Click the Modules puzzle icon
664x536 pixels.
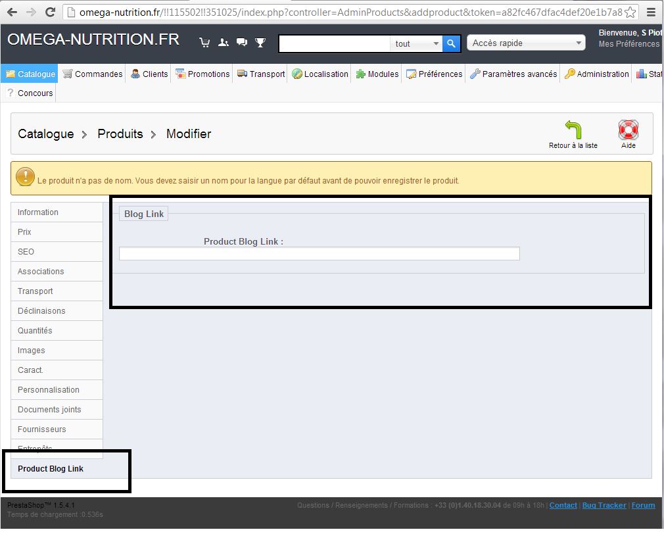coord(361,74)
